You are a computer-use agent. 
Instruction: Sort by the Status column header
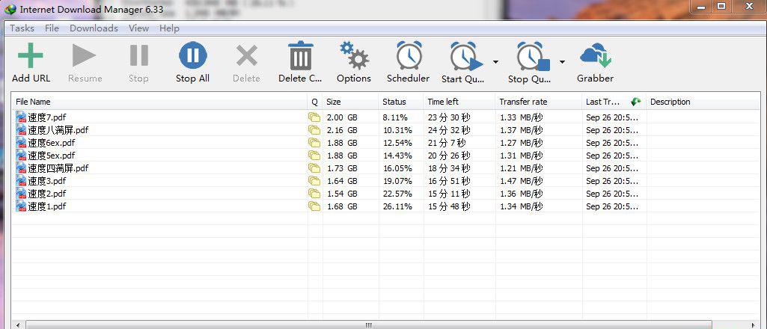(401, 102)
